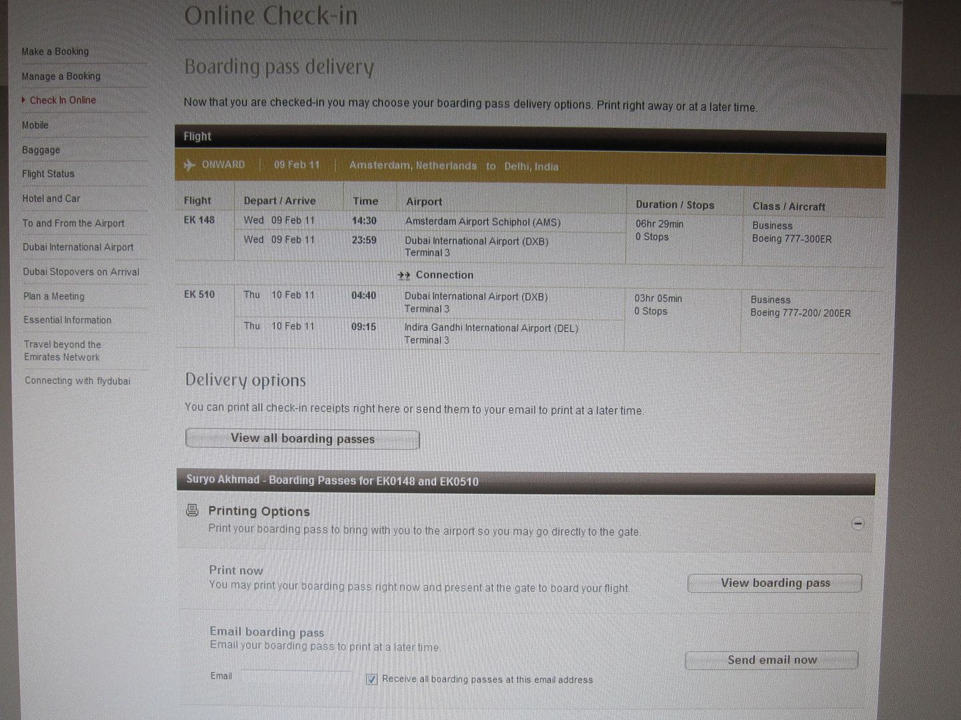
Task: Collapse the Printing Options section
Action: coord(858,524)
